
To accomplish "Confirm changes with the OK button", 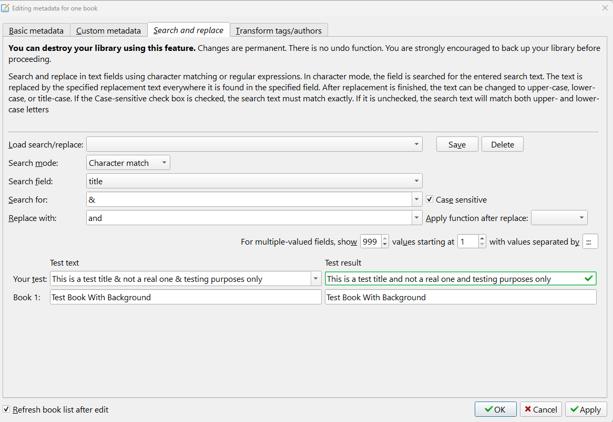I will tap(495, 409).
